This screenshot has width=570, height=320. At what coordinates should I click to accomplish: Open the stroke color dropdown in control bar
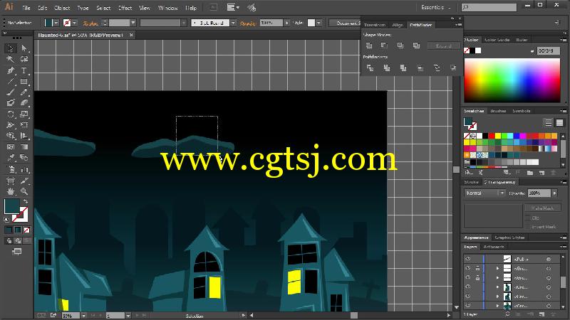point(74,23)
